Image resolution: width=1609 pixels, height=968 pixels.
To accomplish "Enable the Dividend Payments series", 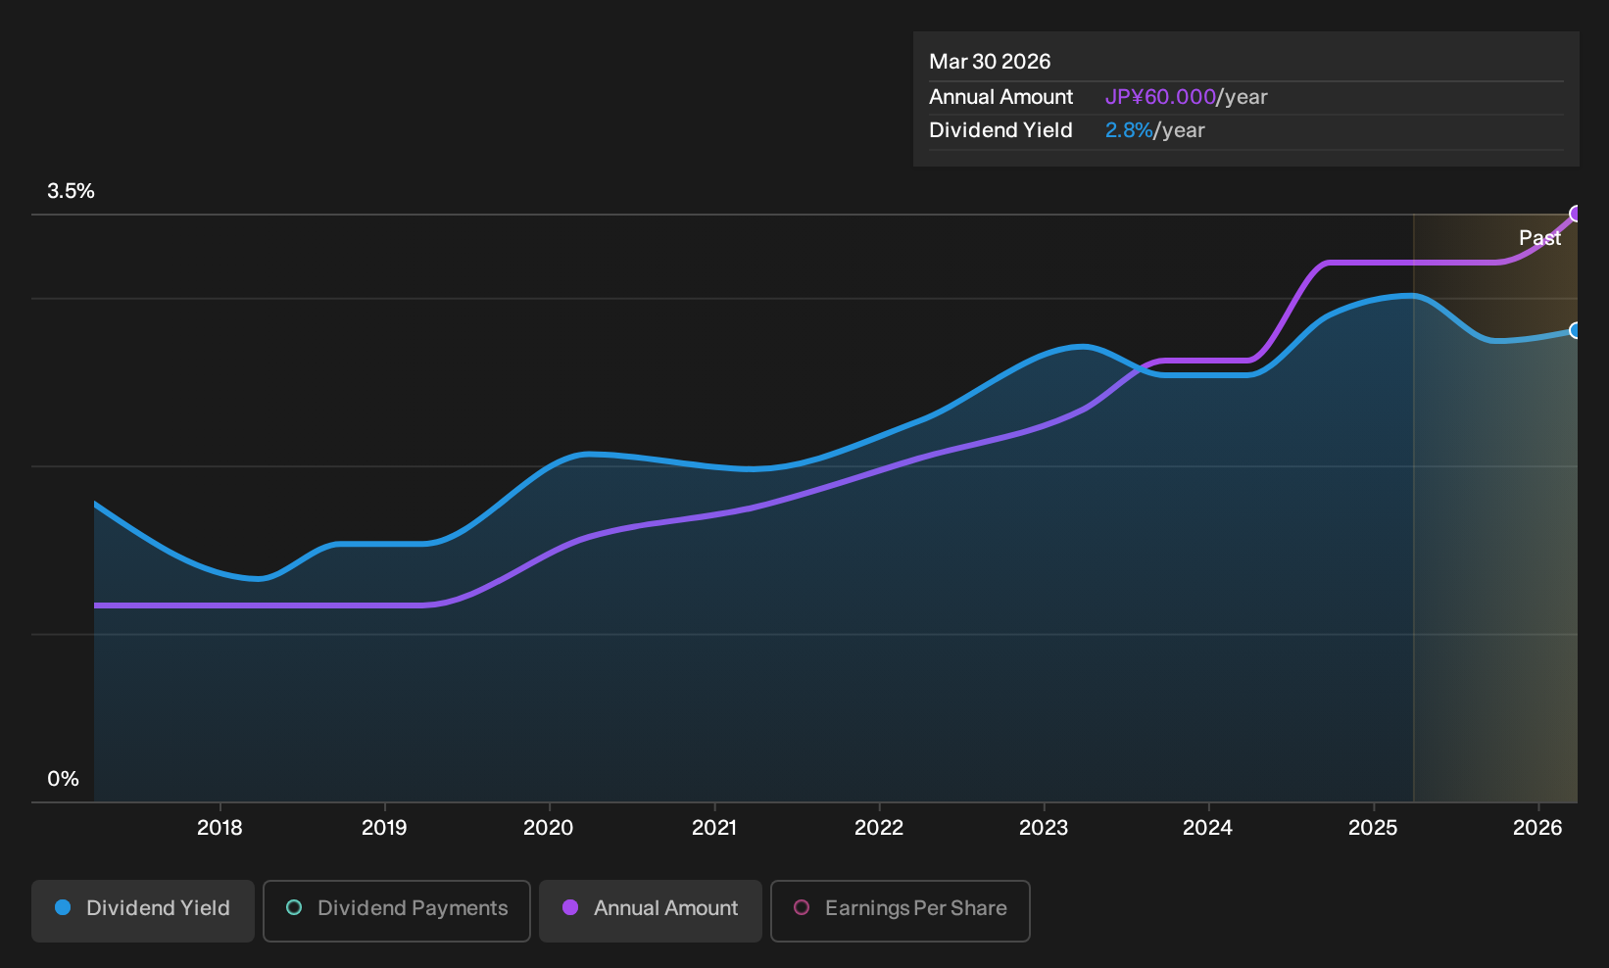I will [x=397, y=910].
